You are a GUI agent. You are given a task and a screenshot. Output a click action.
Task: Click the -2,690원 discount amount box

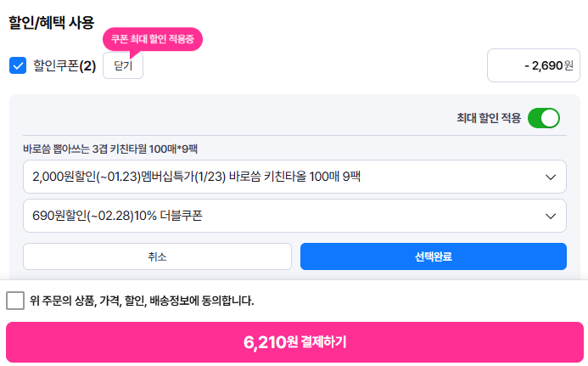click(x=535, y=65)
